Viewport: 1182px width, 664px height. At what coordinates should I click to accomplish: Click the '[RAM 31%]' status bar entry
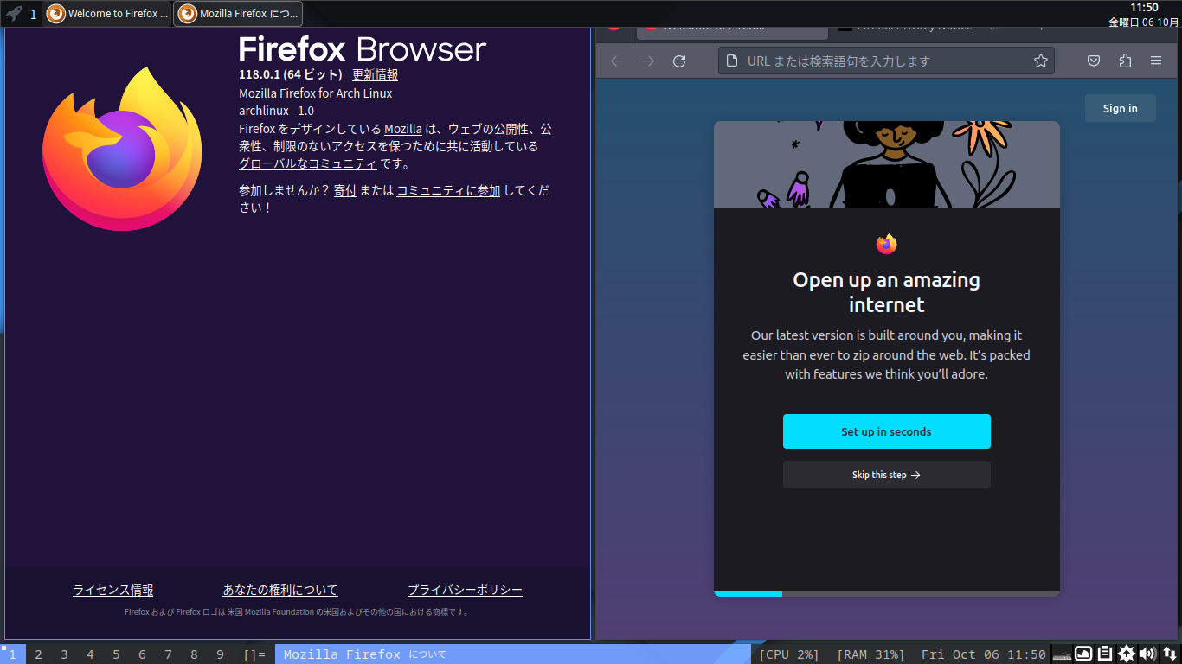pos(870,654)
